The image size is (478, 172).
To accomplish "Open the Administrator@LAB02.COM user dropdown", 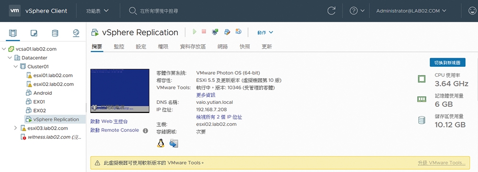I will pyautogui.click(x=411, y=11).
